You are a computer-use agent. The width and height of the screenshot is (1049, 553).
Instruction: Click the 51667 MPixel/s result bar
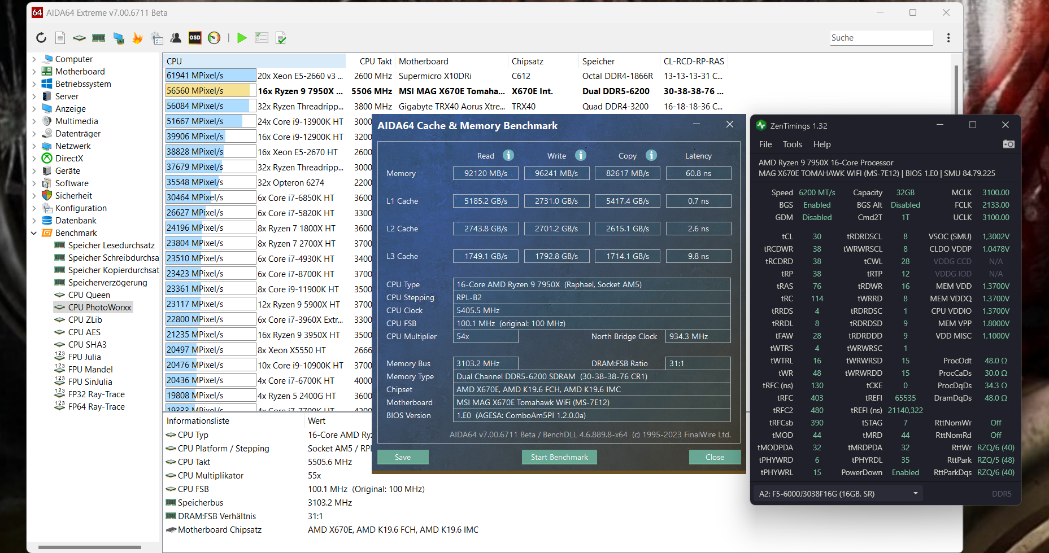click(x=211, y=121)
